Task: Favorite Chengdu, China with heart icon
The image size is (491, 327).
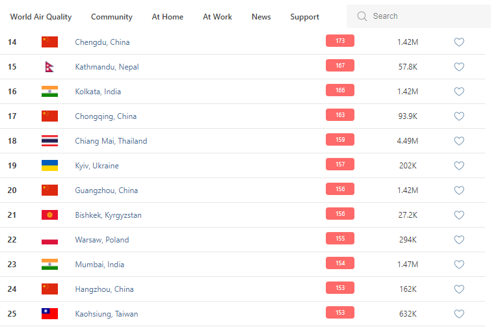Action: [x=458, y=42]
